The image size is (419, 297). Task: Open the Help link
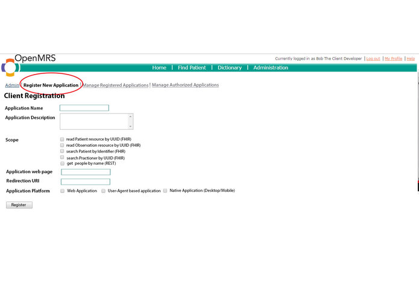411,58
